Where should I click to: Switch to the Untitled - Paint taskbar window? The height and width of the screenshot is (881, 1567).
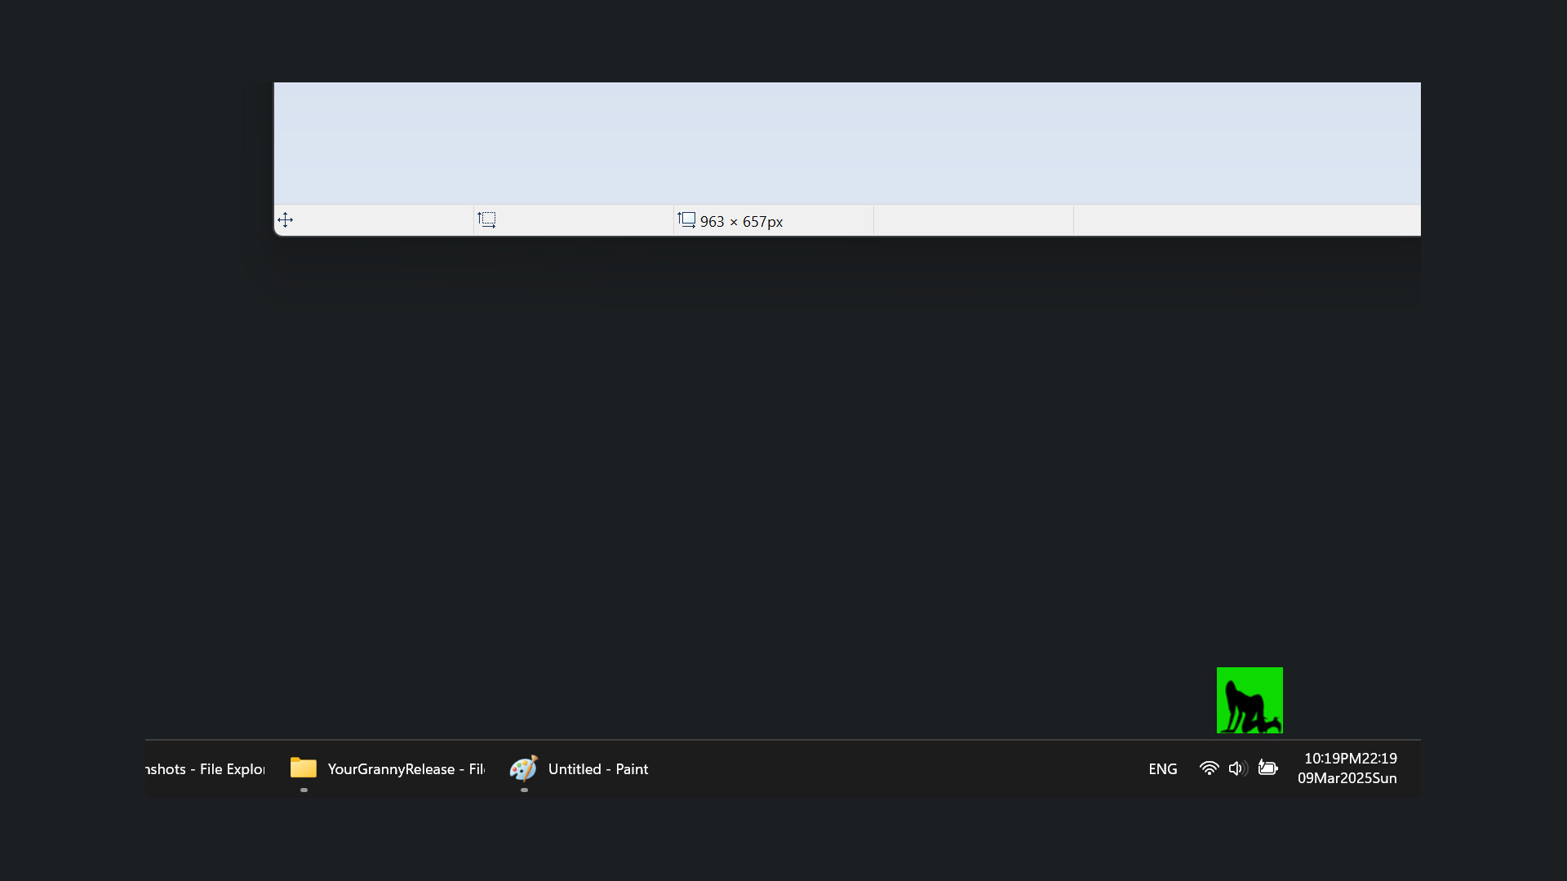click(597, 768)
